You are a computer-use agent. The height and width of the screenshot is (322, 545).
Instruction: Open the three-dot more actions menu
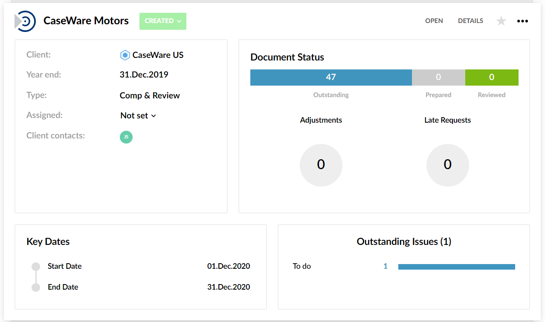tap(522, 21)
